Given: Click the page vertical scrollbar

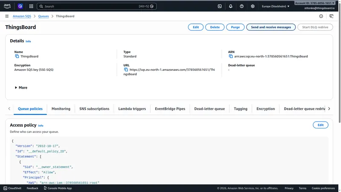Looking at the screenshot, I should [339, 63].
